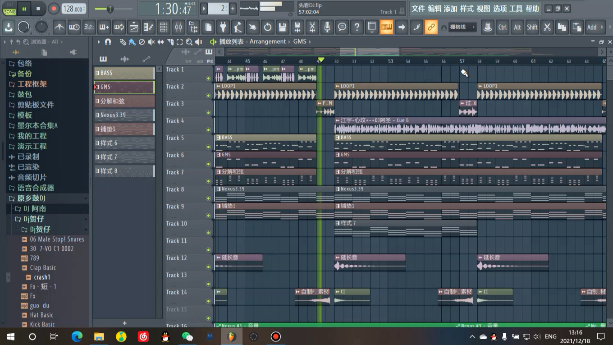Pause playback with the pause button
The width and height of the screenshot is (613, 345).
tap(24, 9)
